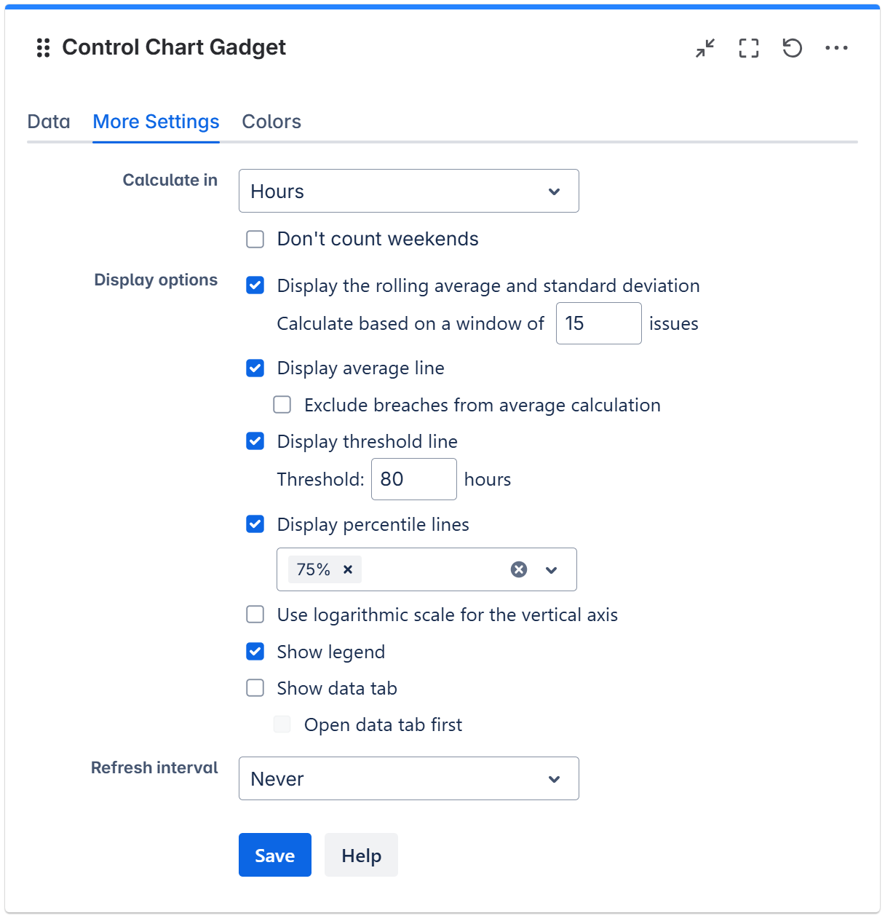
Task: Open the gadget more actions menu
Action: 836,48
